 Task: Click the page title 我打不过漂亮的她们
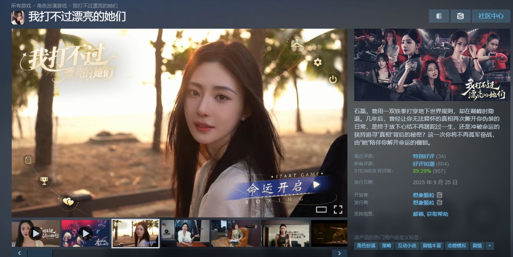pyautogui.click(x=77, y=17)
